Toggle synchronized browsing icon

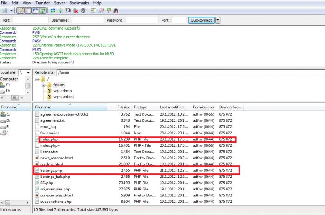pos(108,11)
